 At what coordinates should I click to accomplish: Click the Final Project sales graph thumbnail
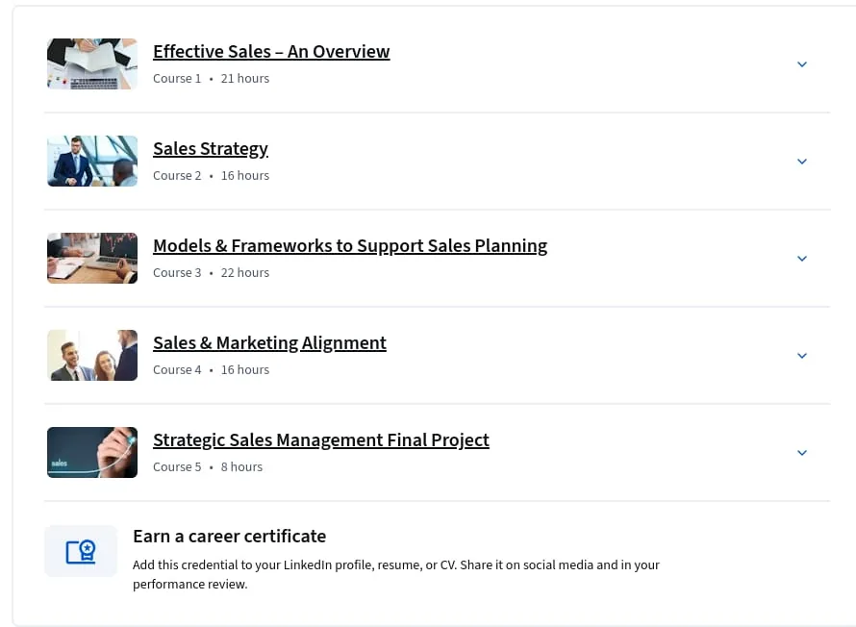[92, 452]
